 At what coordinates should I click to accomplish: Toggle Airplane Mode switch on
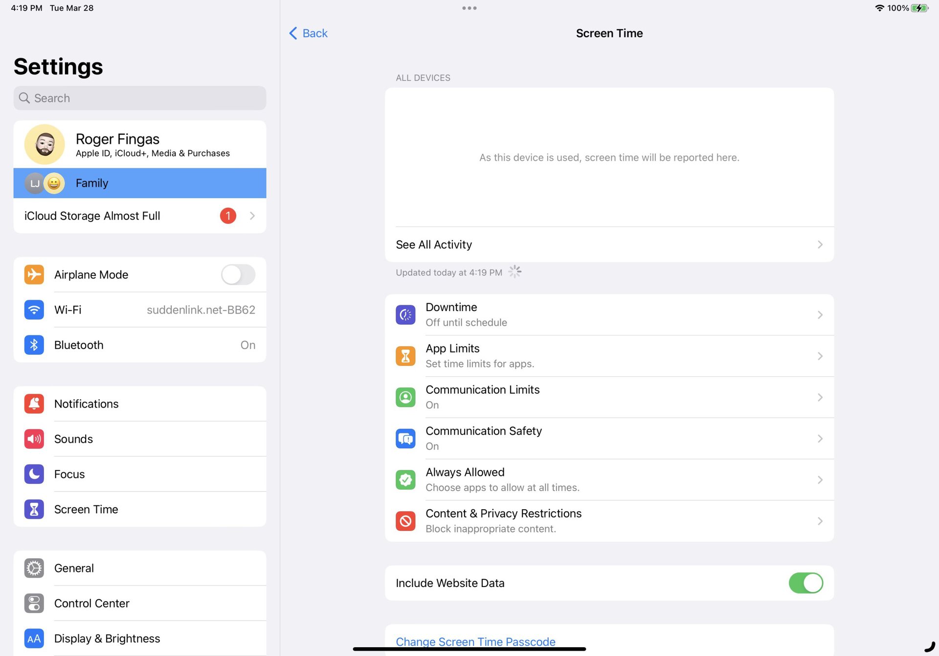click(238, 274)
